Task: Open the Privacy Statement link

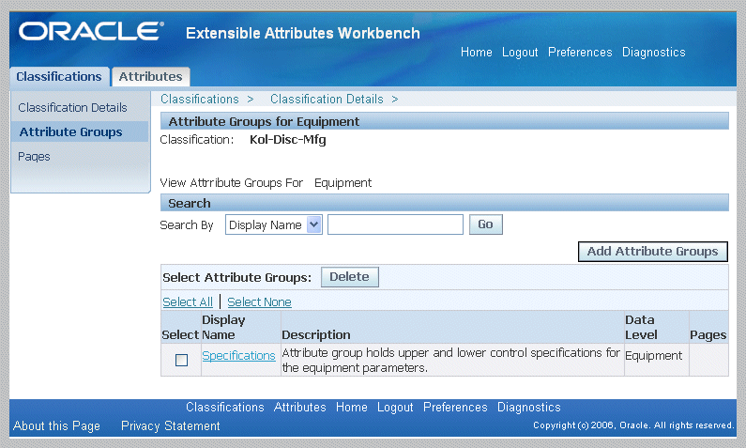Action: pos(171,425)
